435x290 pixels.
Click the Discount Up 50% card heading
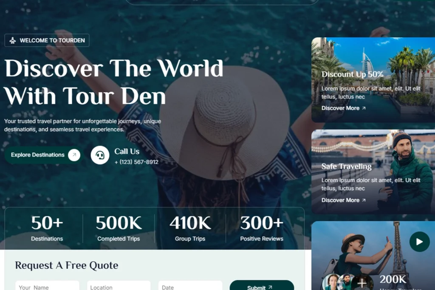[352, 74]
